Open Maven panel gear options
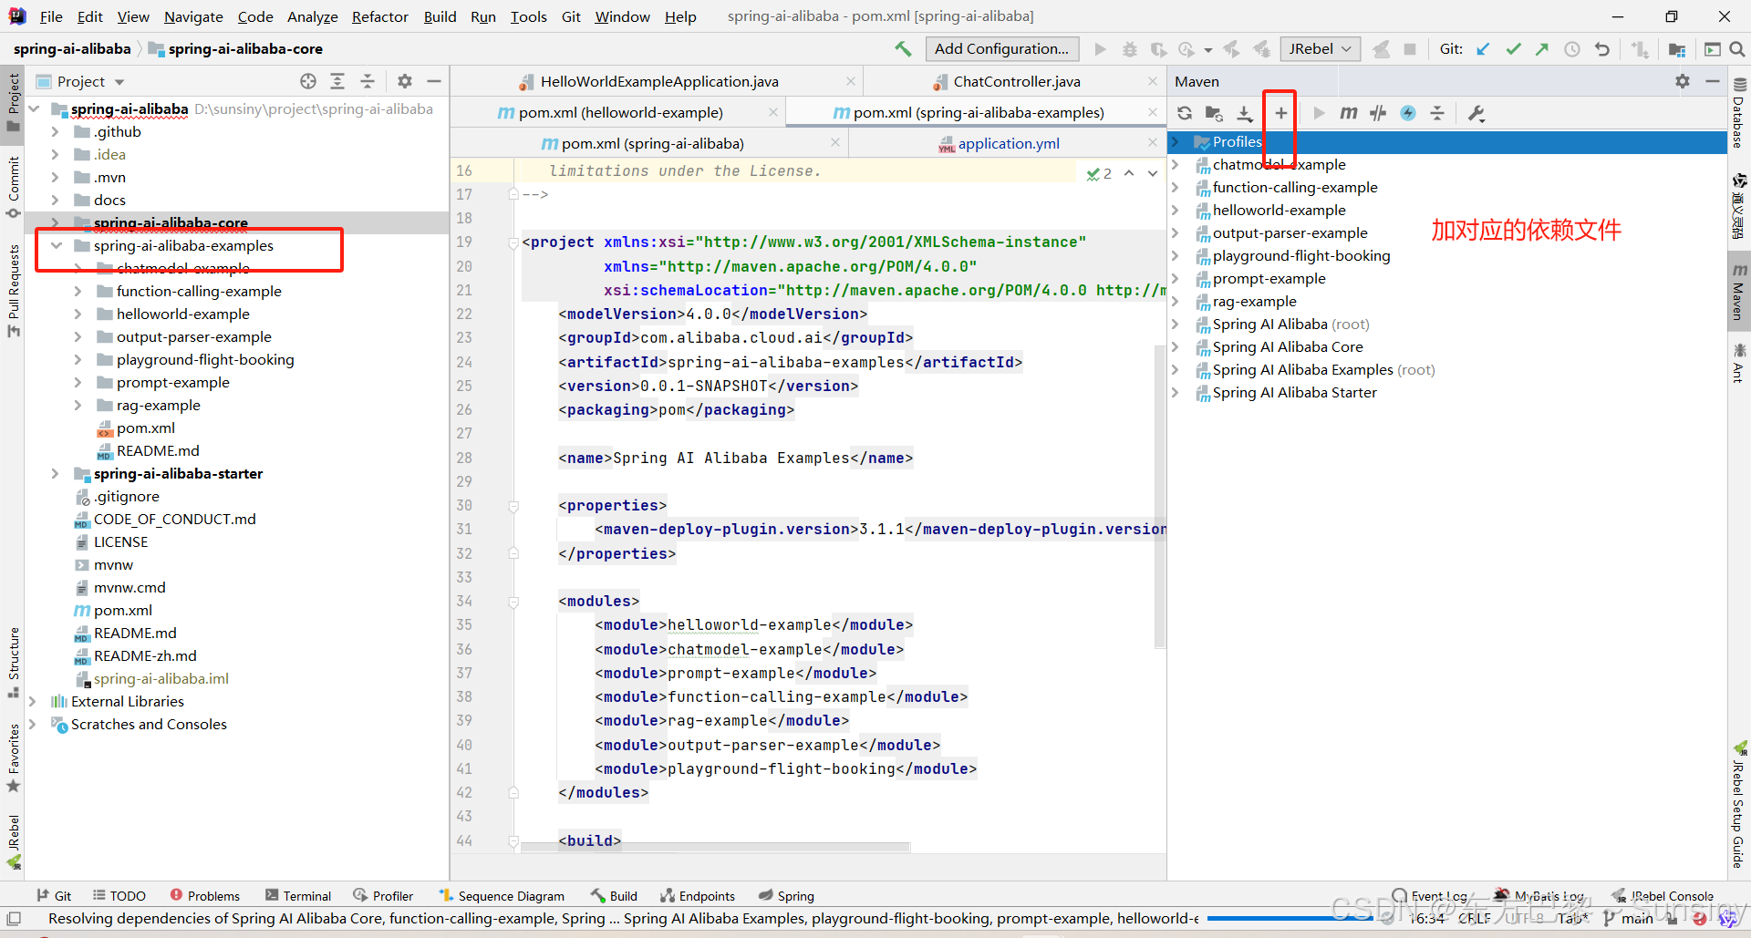 tap(1683, 81)
